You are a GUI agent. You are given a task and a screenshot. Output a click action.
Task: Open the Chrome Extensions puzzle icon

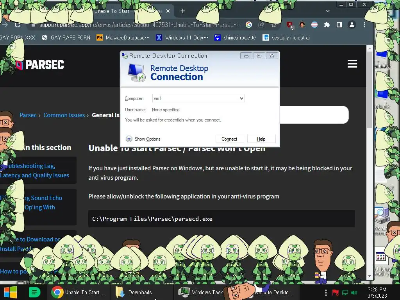coord(327,25)
